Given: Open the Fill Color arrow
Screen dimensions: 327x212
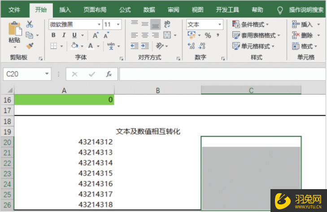Looking at the screenshot, I should pyautogui.click(x=82, y=46).
